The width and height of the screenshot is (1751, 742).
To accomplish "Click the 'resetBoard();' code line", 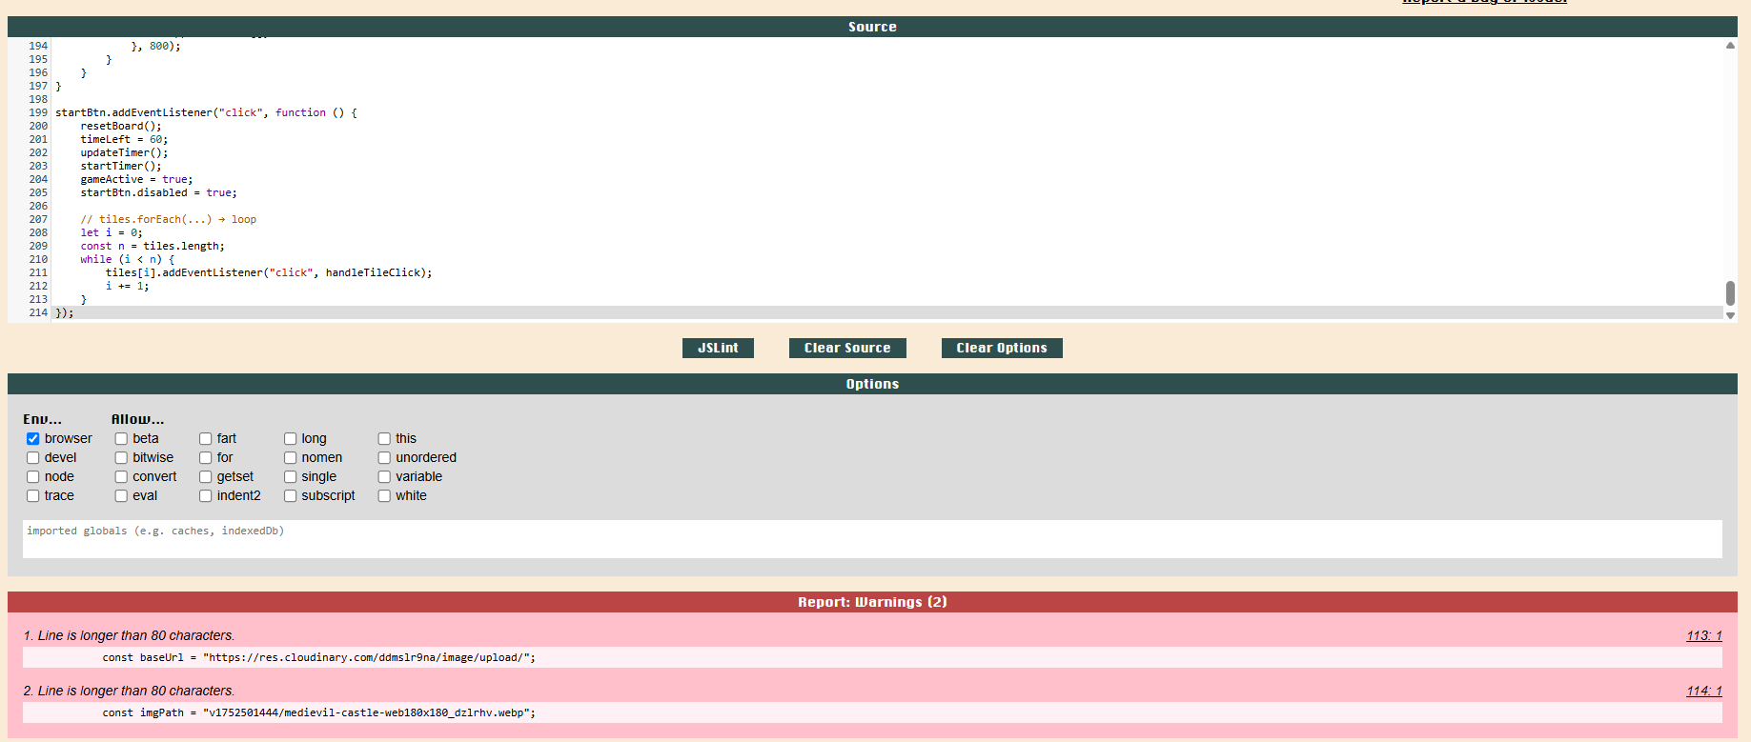I will 121,126.
